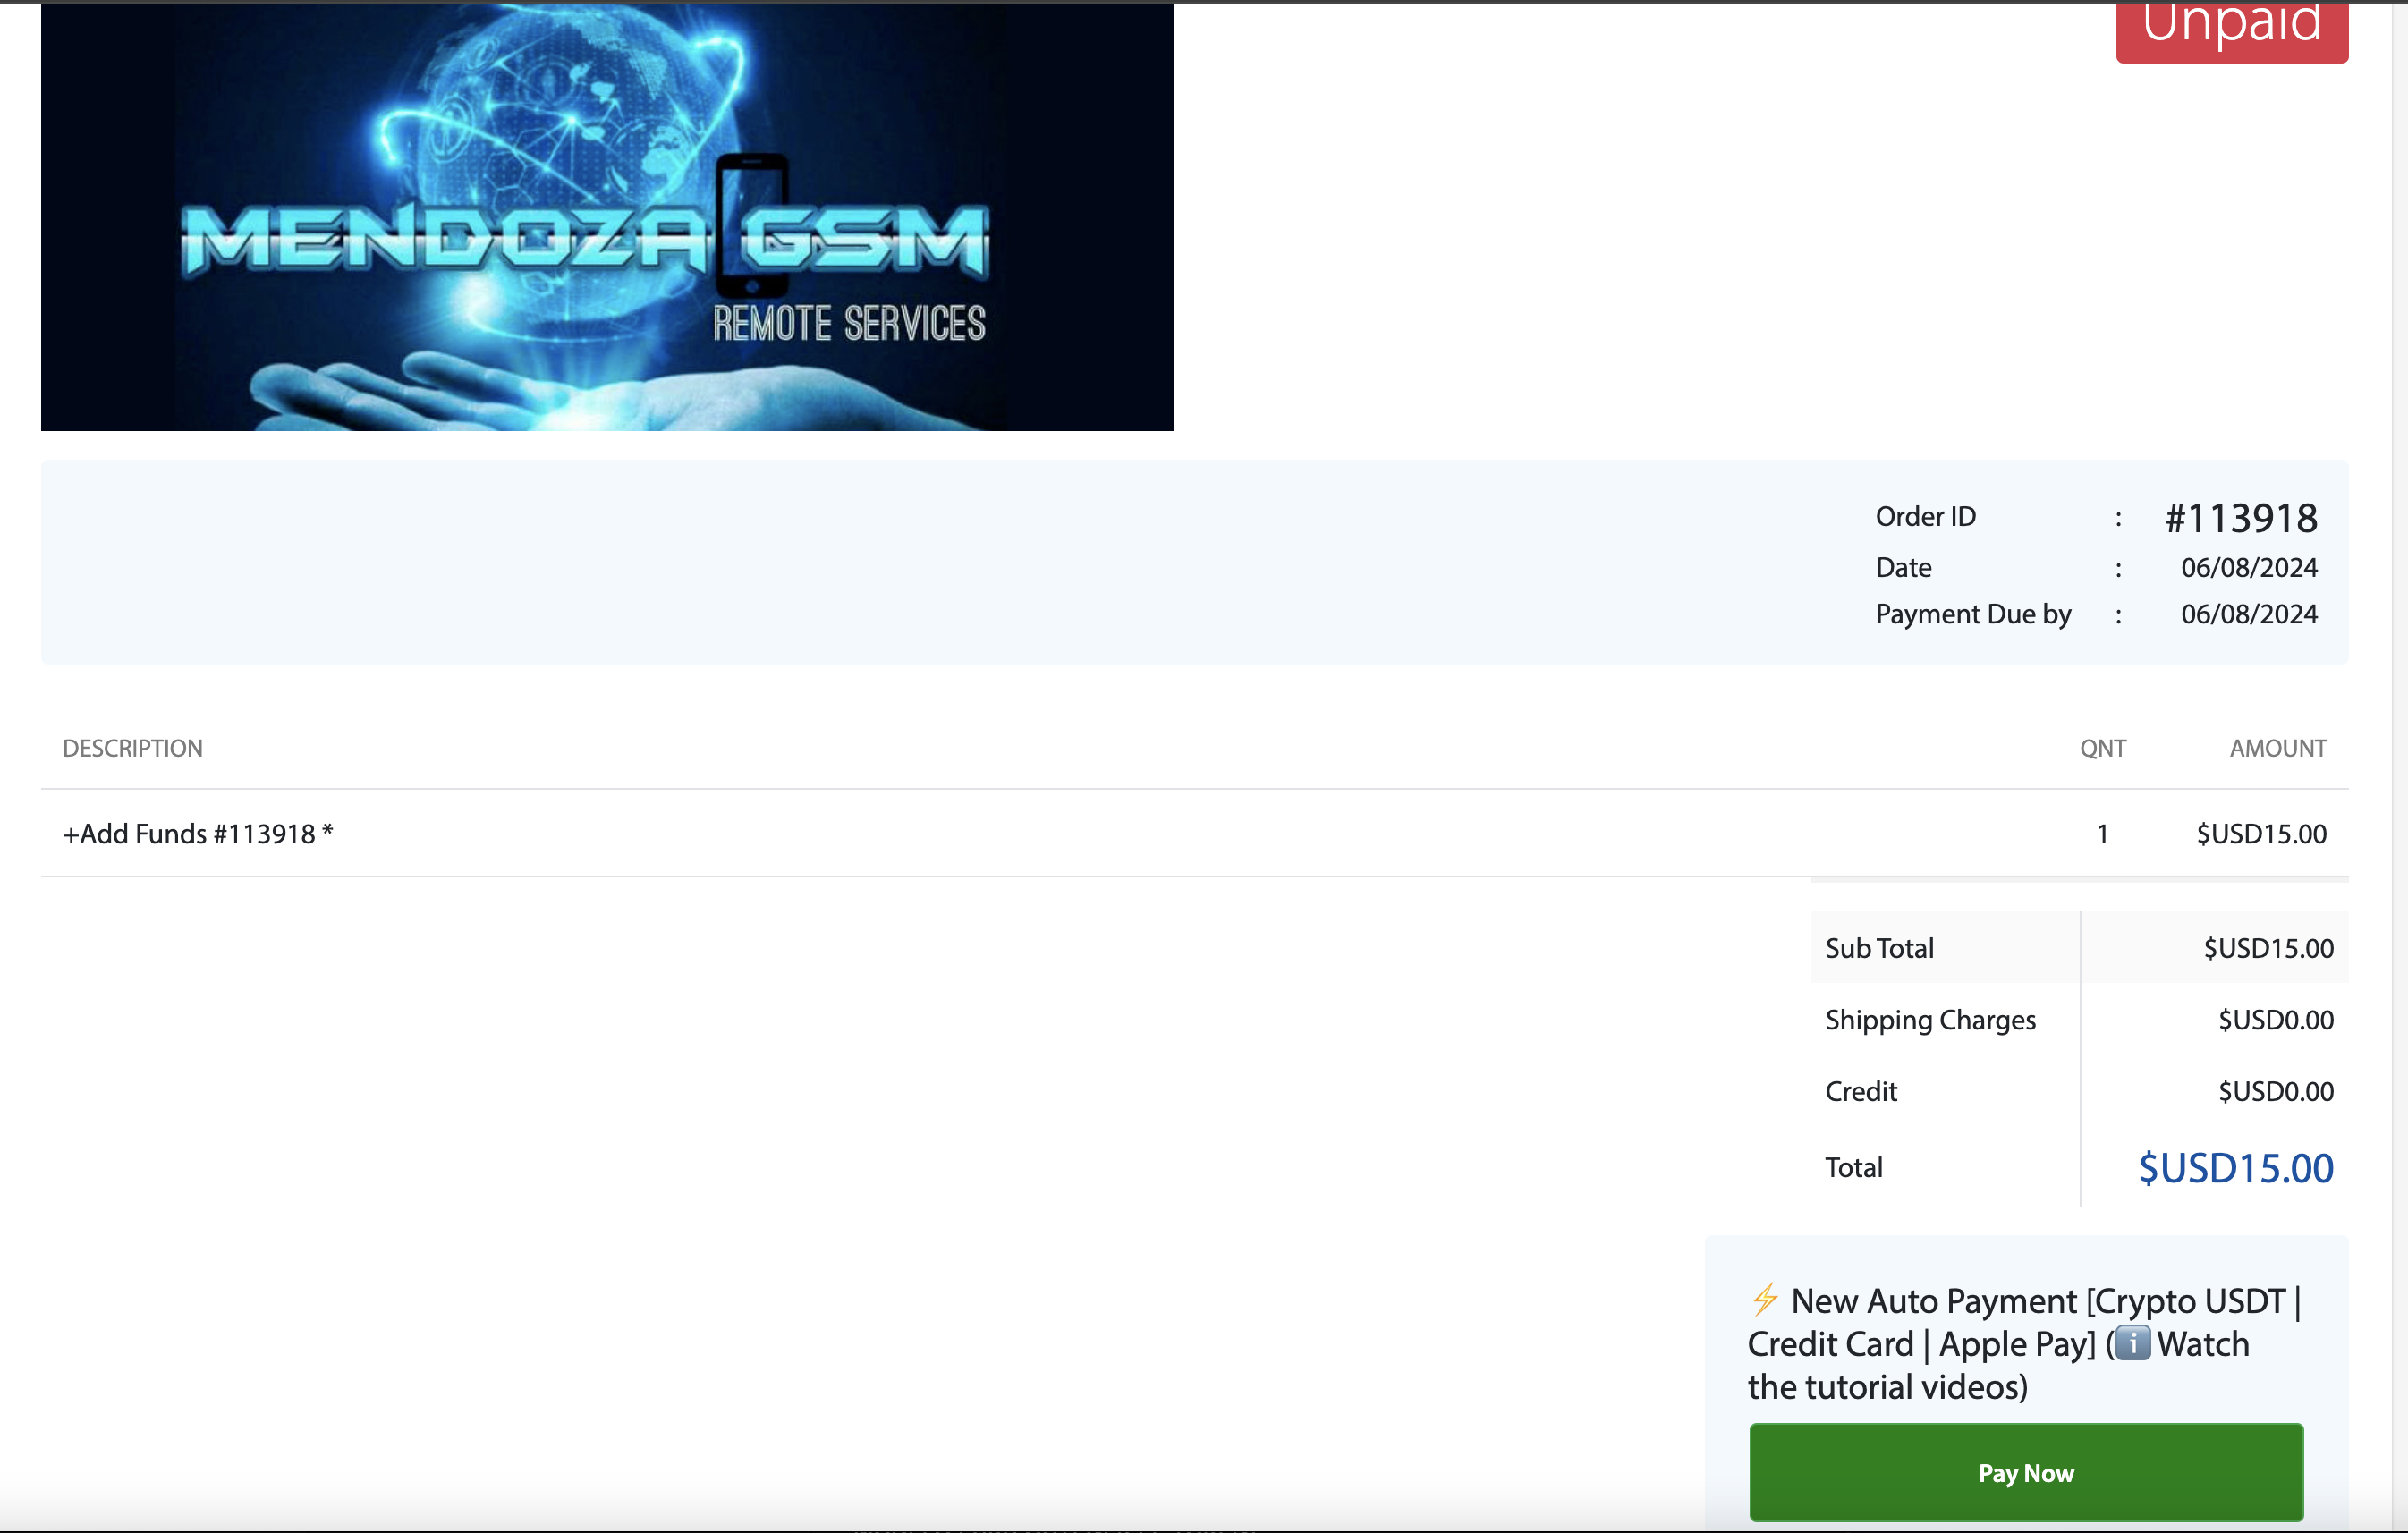The image size is (2408, 1533).
Task: Click the Credit amount $USD0.00
Action: [2276, 1091]
